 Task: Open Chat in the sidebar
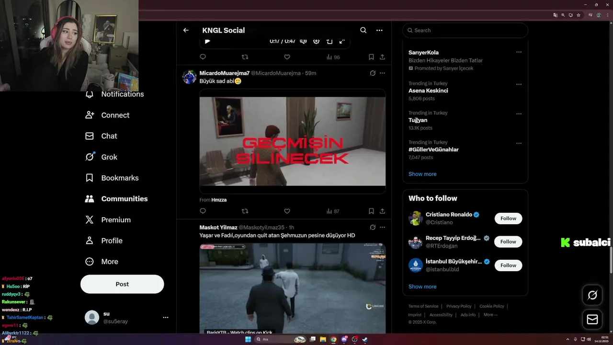click(101, 136)
